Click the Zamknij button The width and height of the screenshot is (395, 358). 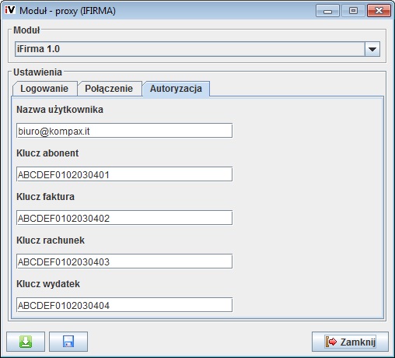click(x=350, y=342)
